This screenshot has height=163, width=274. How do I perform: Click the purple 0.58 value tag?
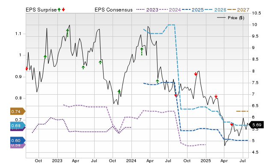coord(18,146)
